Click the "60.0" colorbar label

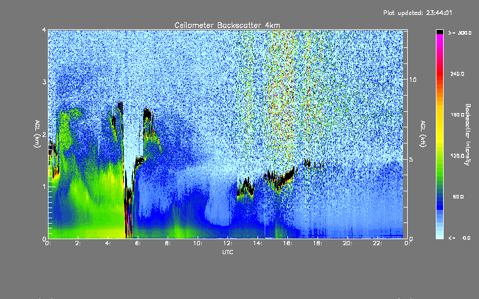click(x=458, y=197)
